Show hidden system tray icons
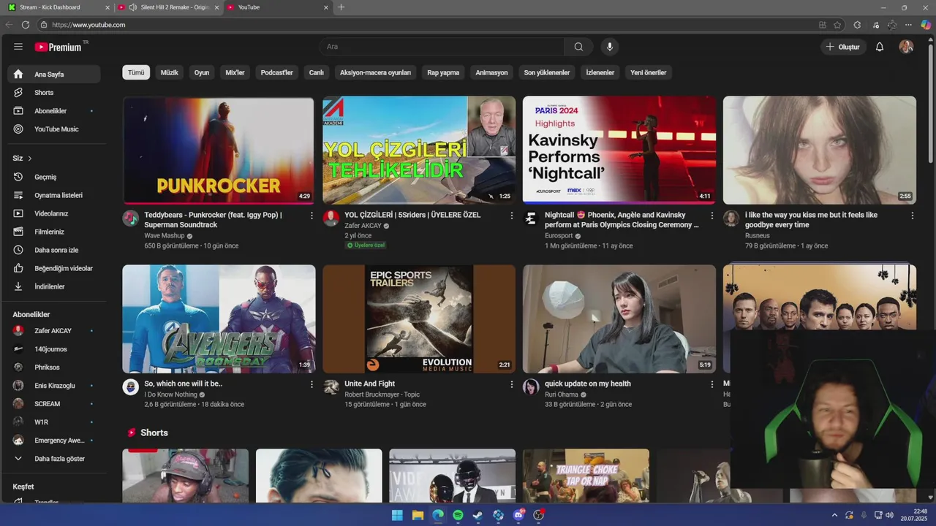Image resolution: width=936 pixels, height=526 pixels. click(834, 515)
